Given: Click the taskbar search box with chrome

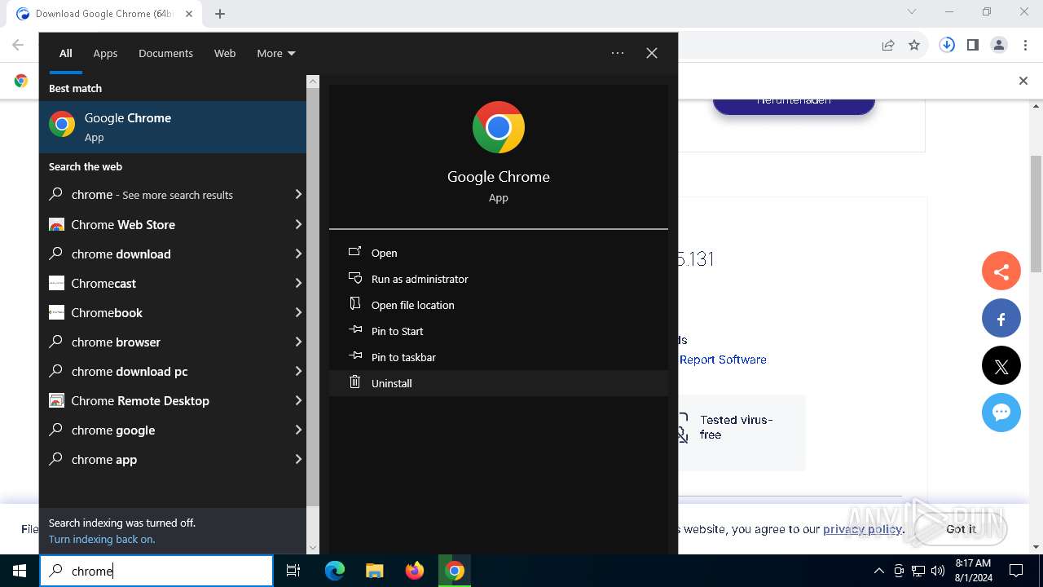Looking at the screenshot, I should (x=156, y=571).
